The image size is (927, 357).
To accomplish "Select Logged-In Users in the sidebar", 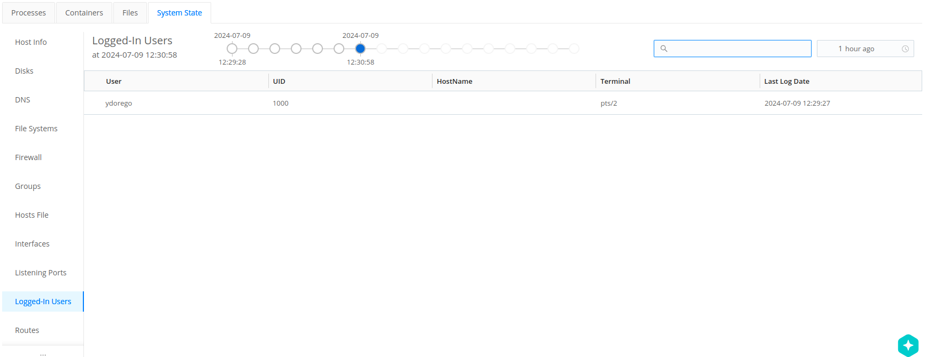I will point(43,302).
